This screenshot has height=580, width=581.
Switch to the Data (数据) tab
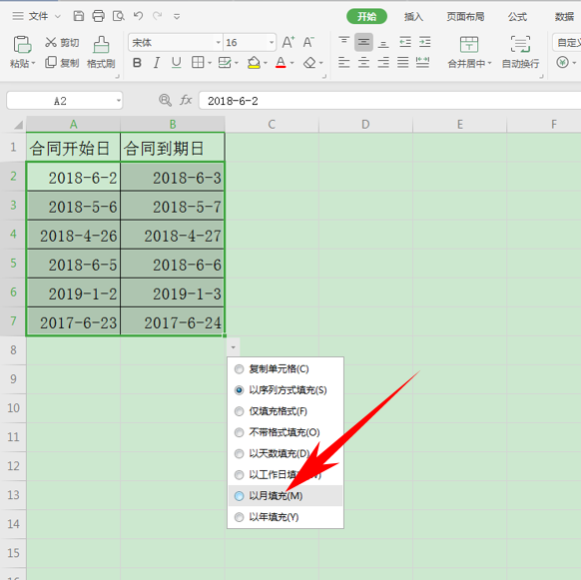564,16
